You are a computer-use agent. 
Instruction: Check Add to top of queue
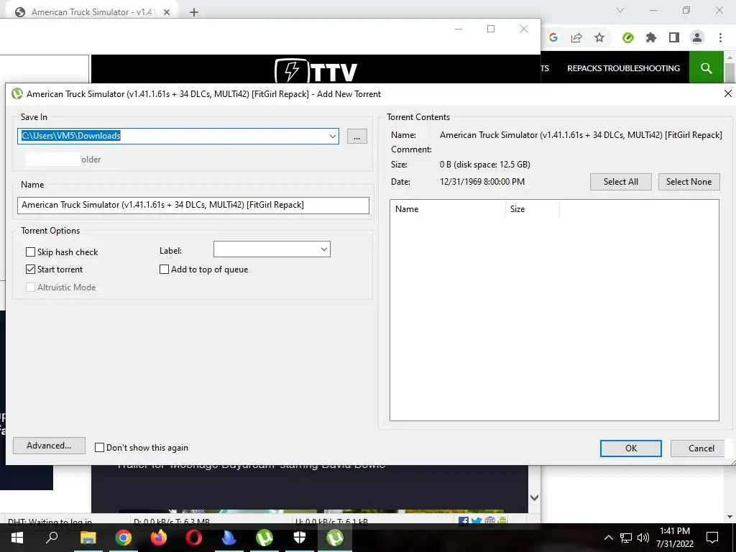pos(165,270)
